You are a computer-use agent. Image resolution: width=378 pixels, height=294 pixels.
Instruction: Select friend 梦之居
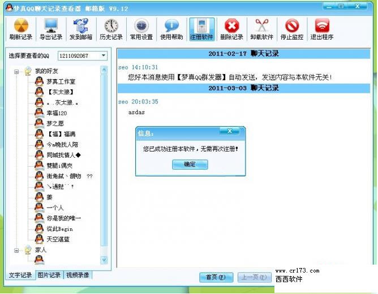click(x=55, y=123)
